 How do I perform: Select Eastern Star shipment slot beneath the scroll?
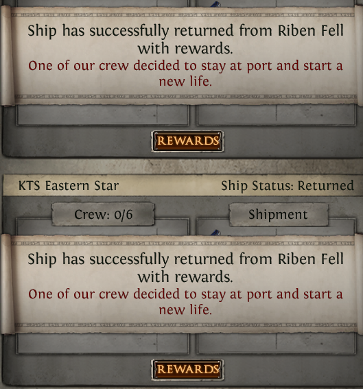click(x=276, y=344)
